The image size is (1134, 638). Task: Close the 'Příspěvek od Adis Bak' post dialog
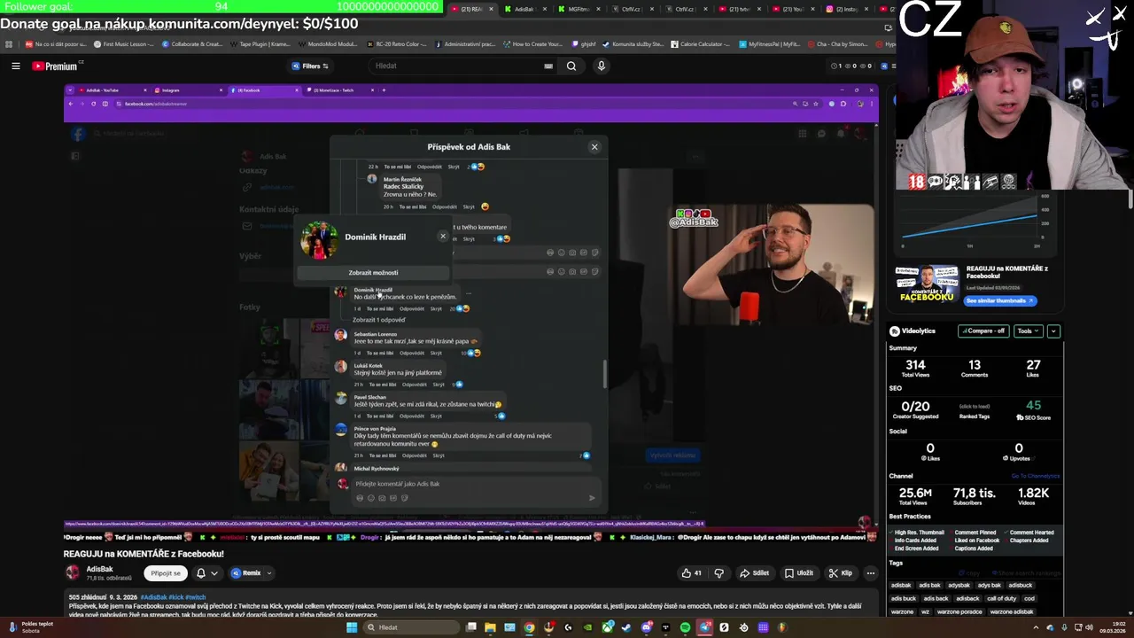594,147
